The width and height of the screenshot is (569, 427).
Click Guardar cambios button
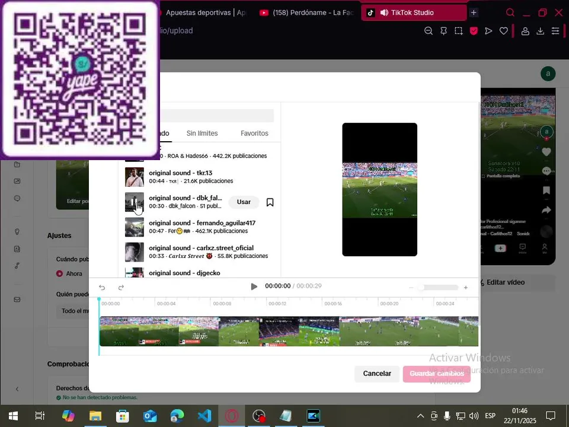coord(437,374)
